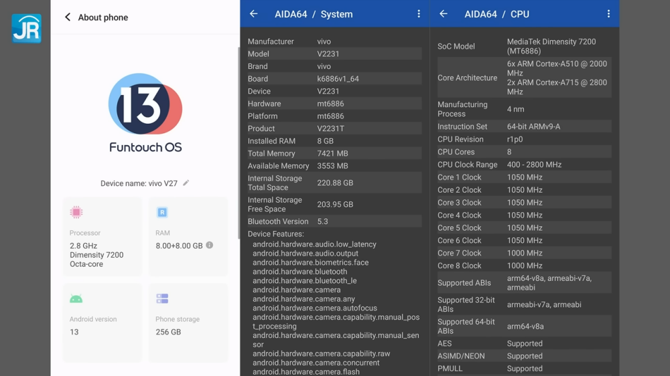Open the Android version card

pyautogui.click(x=102, y=322)
